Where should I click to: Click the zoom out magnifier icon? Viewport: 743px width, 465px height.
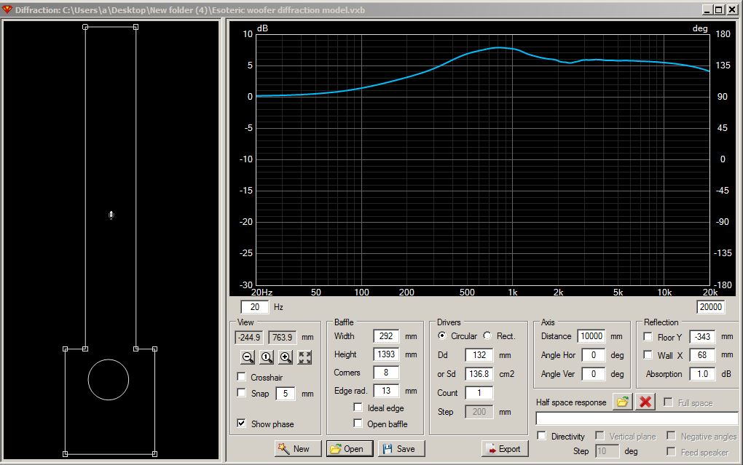coord(248,357)
